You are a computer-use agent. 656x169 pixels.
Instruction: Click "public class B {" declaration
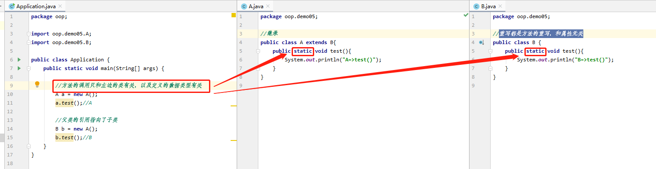pyautogui.click(x=517, y=42)
